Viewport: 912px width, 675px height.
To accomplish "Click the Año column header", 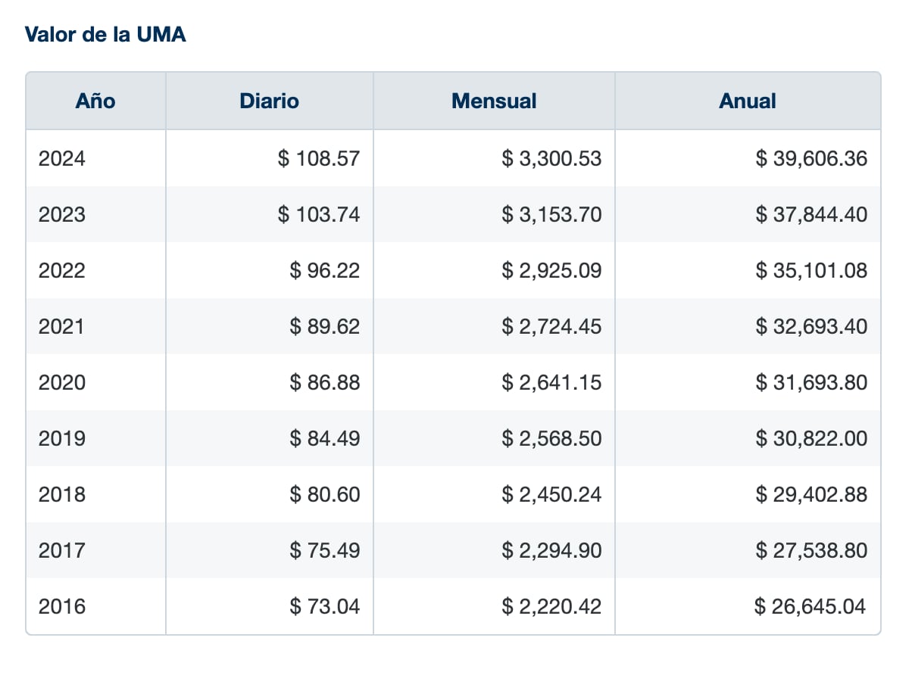I will click(x=95, y=101).
